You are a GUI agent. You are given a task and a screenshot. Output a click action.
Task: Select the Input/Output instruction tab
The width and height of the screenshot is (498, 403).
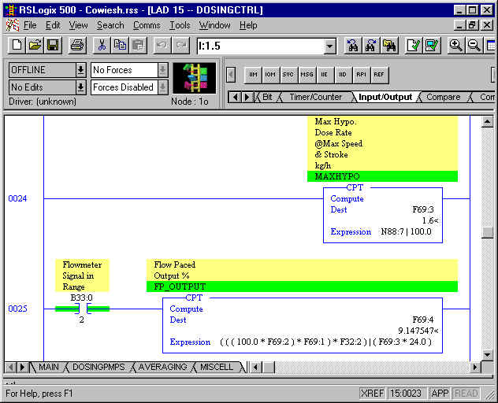point(385,97)
